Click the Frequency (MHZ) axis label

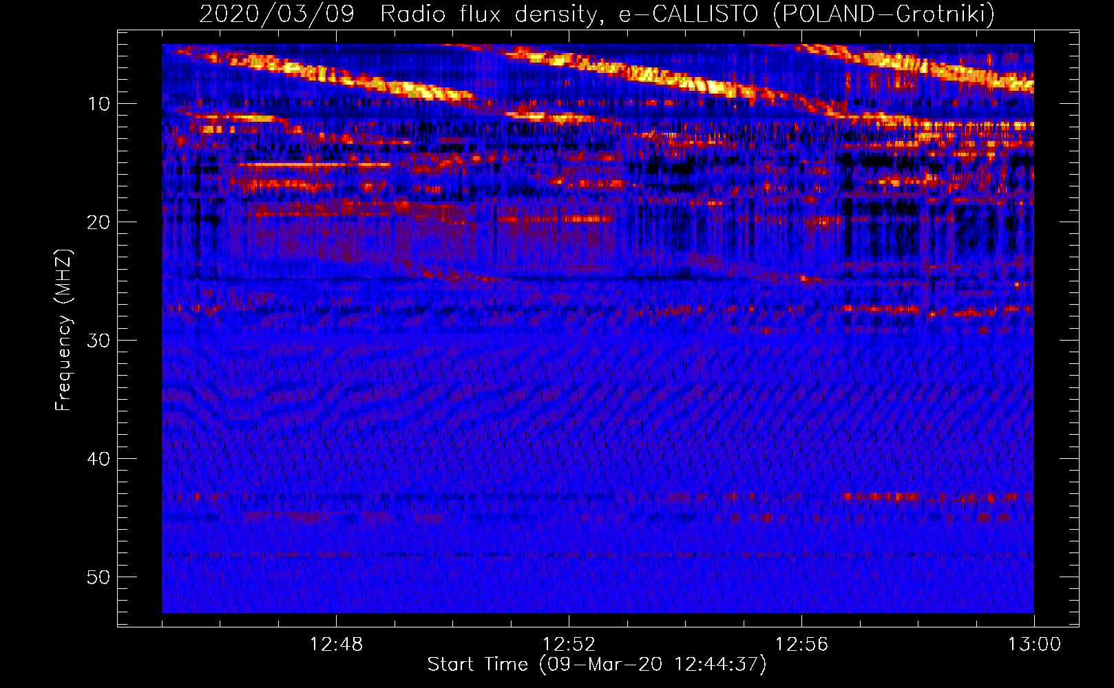pos(63,330)
